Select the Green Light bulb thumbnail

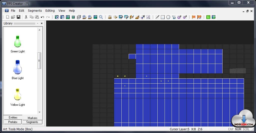pos(17,41)
